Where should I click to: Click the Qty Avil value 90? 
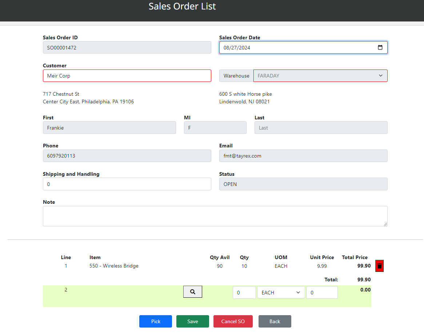[220, 266]
